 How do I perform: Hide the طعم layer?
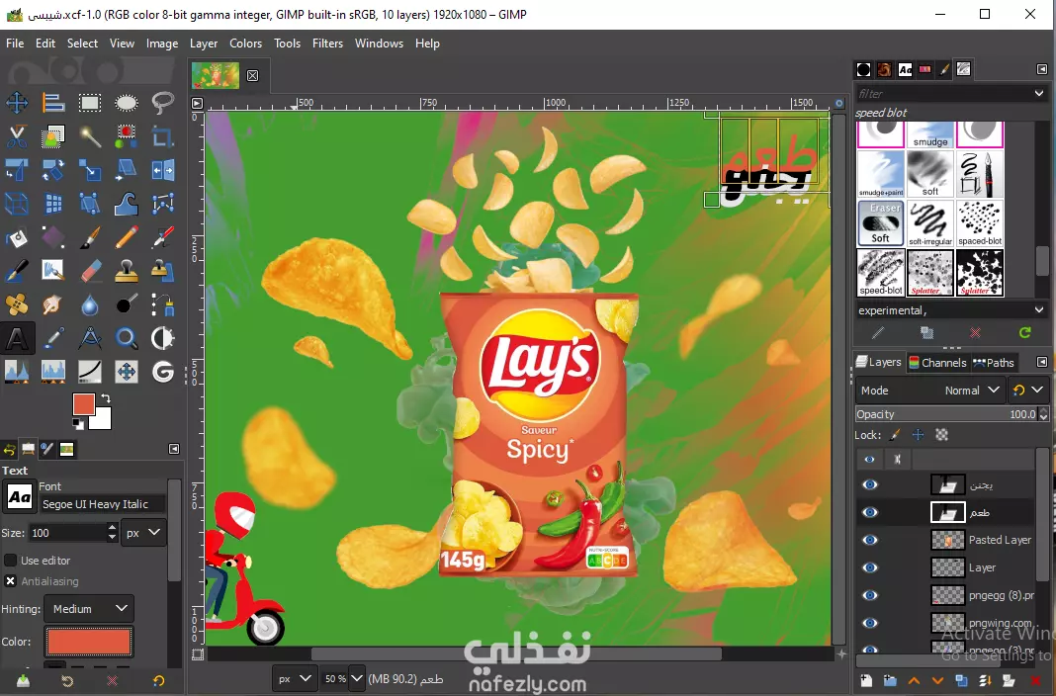[x=870, y=512]
